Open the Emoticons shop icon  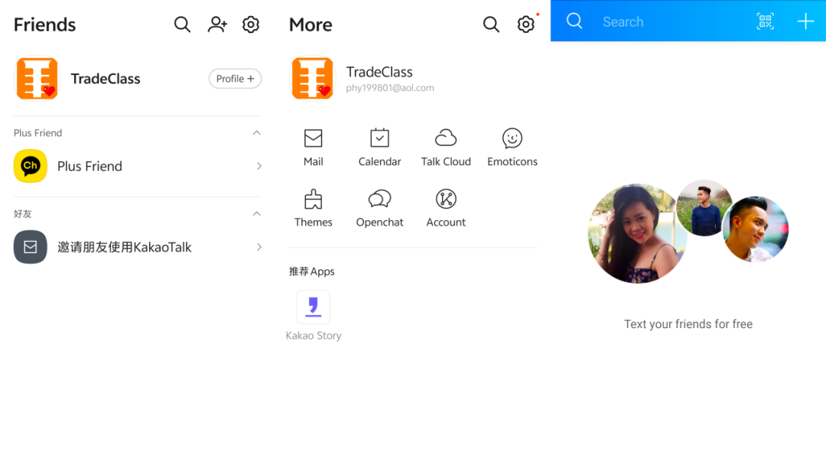pyautogui.click(x=512, y=138)
